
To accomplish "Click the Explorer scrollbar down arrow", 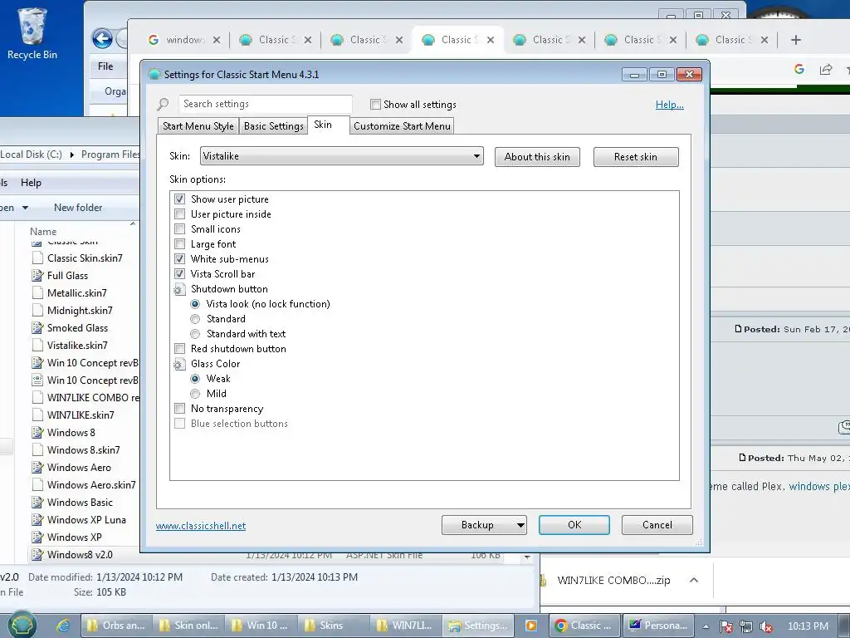I will click(x=527, y=557).
